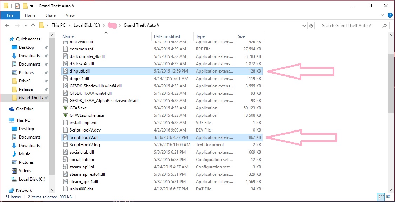Open the Home ribbon tab
Image resolution: width=395 pixels, height=202 pixels.
[x=30, y=15]
